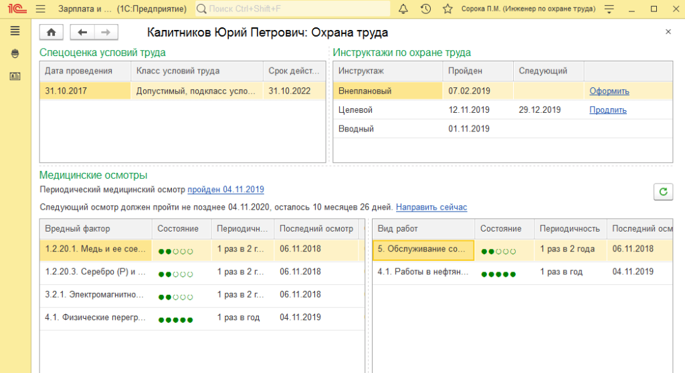Sort by Класс условий труда column header

coord(177,71)
